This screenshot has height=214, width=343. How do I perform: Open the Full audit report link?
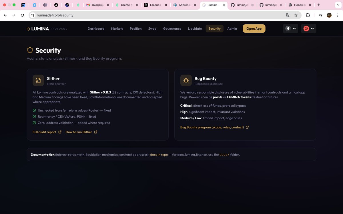click(45, 132)
